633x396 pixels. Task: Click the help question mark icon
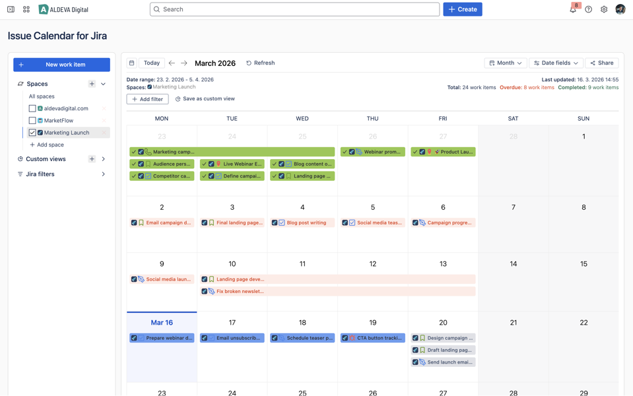point(588,9)
